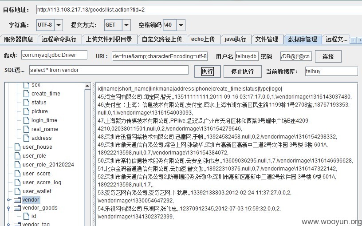The height and width of the screenshot is (226, 362).
Task: Click the folder icon beside vendor
Action: [17, 200]
